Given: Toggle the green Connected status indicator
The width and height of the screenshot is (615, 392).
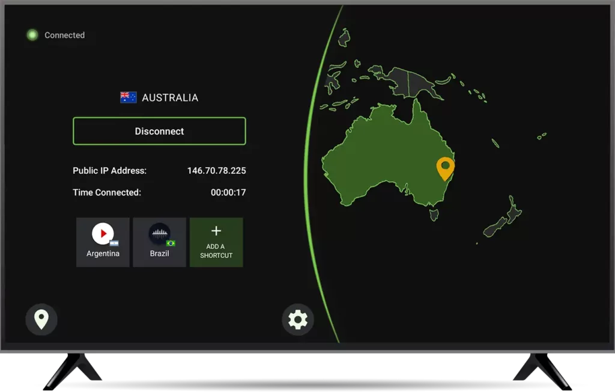Looking at the screenshot, I should click(31, 35).
